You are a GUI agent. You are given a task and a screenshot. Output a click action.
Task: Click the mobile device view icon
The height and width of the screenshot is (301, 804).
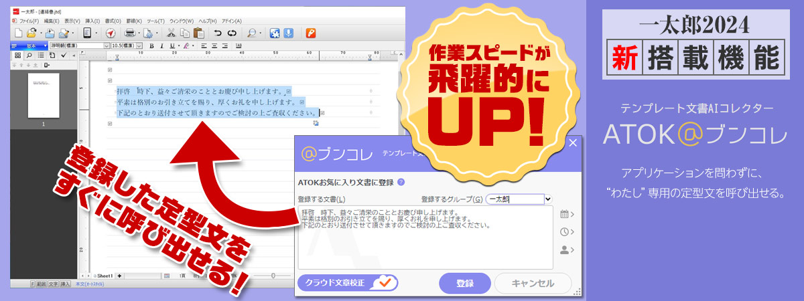(x=87, y=32)
